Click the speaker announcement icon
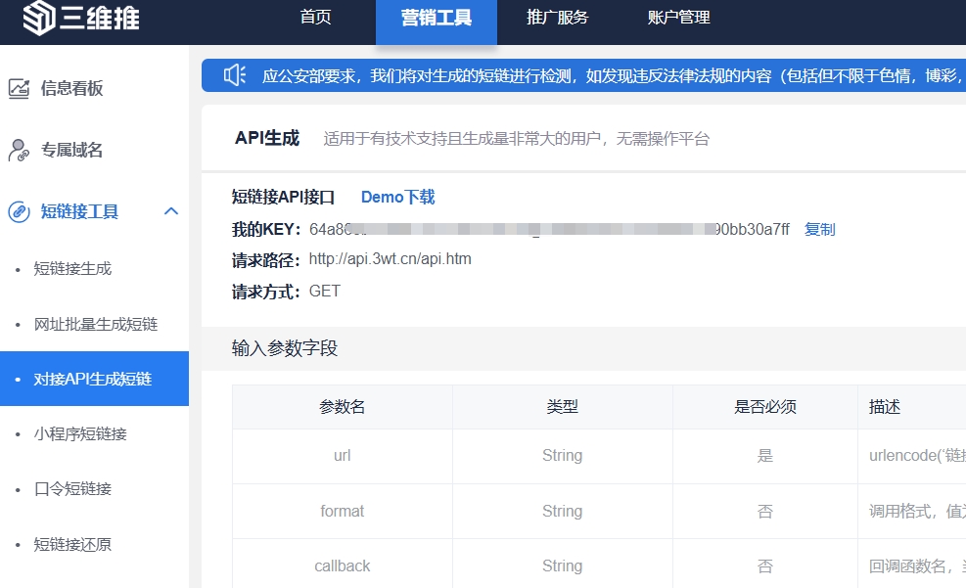Screen dimensions: 966x588 pos(234,75)
